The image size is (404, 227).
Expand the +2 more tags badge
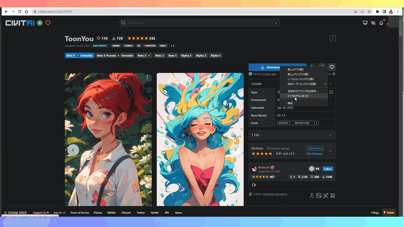point(172,46)
